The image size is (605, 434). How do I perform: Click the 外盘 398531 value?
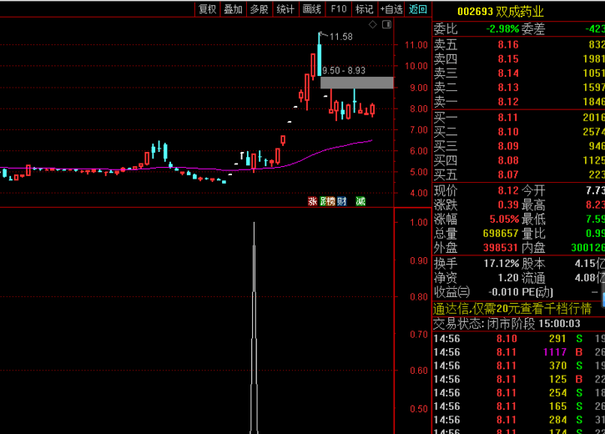[501, 248]
